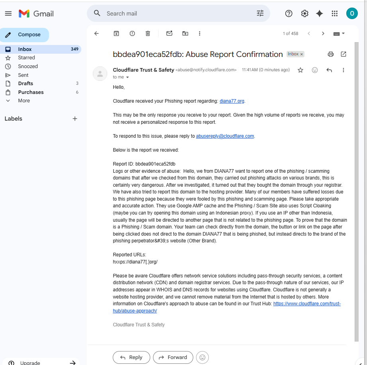Open Starred folder
The height and width of the screenshot is (365, 367).
pyautogui.click(x=26, y=58)
